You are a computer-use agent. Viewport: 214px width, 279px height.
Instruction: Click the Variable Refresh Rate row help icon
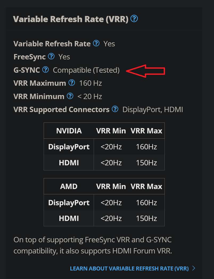(x=96, y=43)
